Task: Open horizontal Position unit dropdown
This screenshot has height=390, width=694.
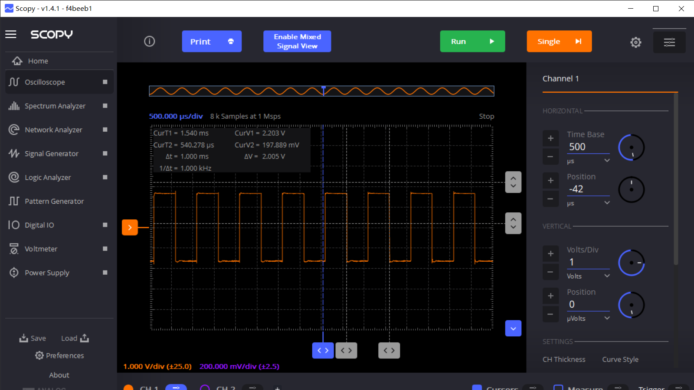Action: (x=588, y=203)
